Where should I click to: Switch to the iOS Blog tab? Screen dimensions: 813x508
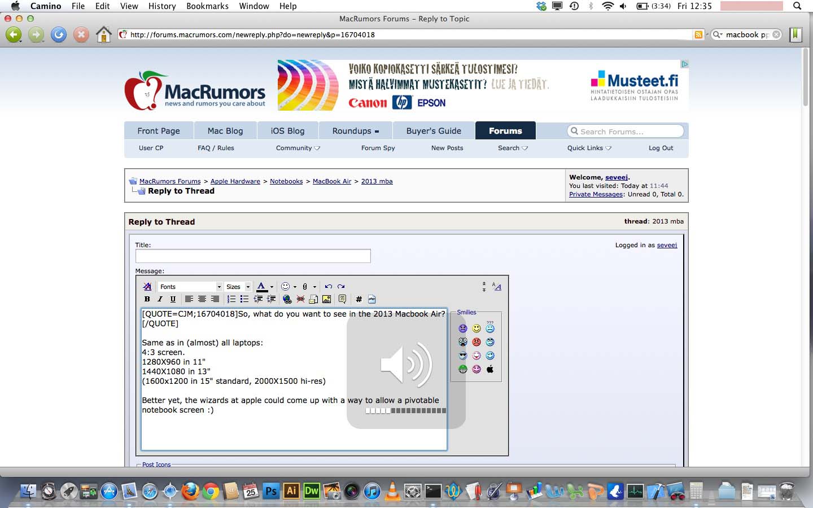point(287,131)
